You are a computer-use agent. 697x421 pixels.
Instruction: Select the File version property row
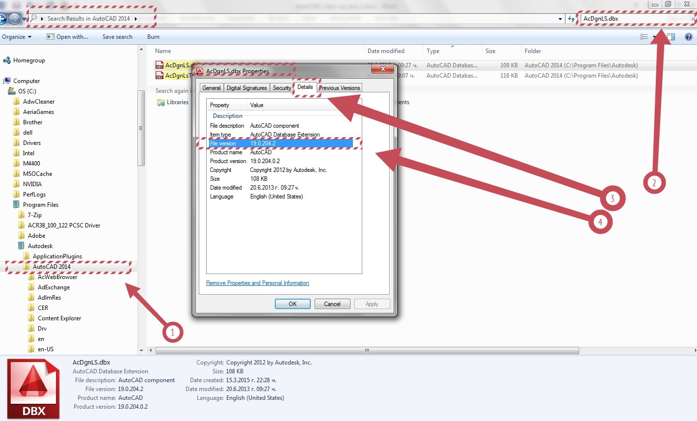281,143
